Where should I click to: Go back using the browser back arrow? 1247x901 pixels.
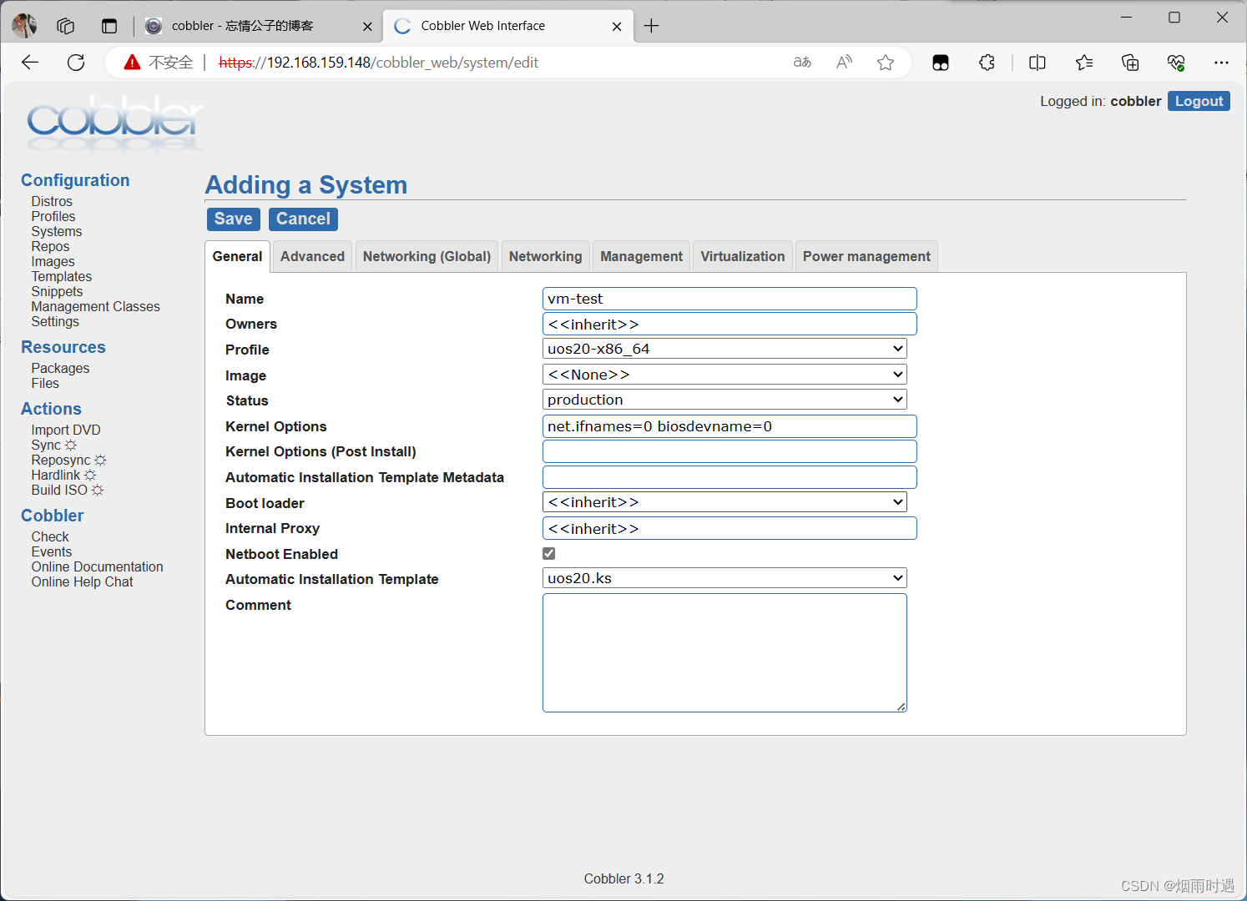pos(30,63)
